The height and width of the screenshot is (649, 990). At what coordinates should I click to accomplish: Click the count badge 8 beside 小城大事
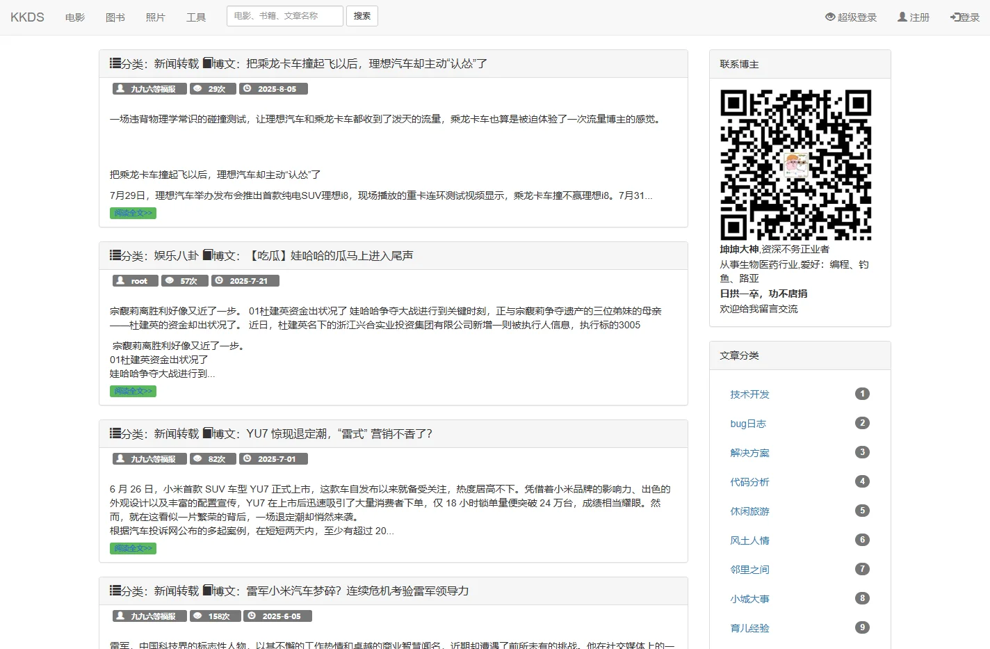862,598
